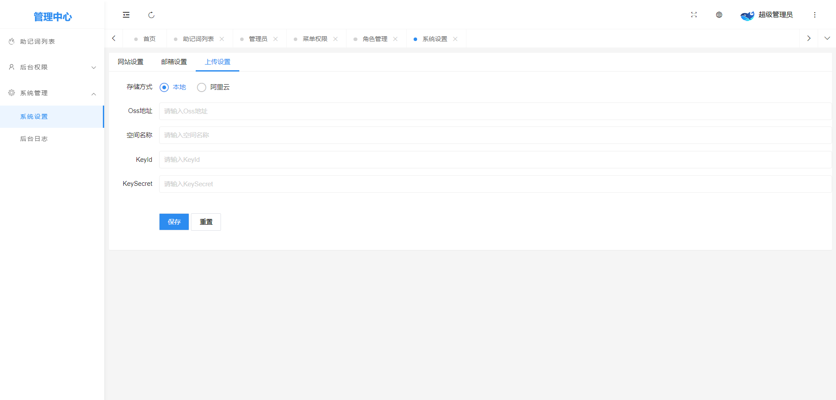Open the tabs dropdown chevron
The height and width of the screenshot is (400, 836).
pyautogui.click(x=827, y=38)
